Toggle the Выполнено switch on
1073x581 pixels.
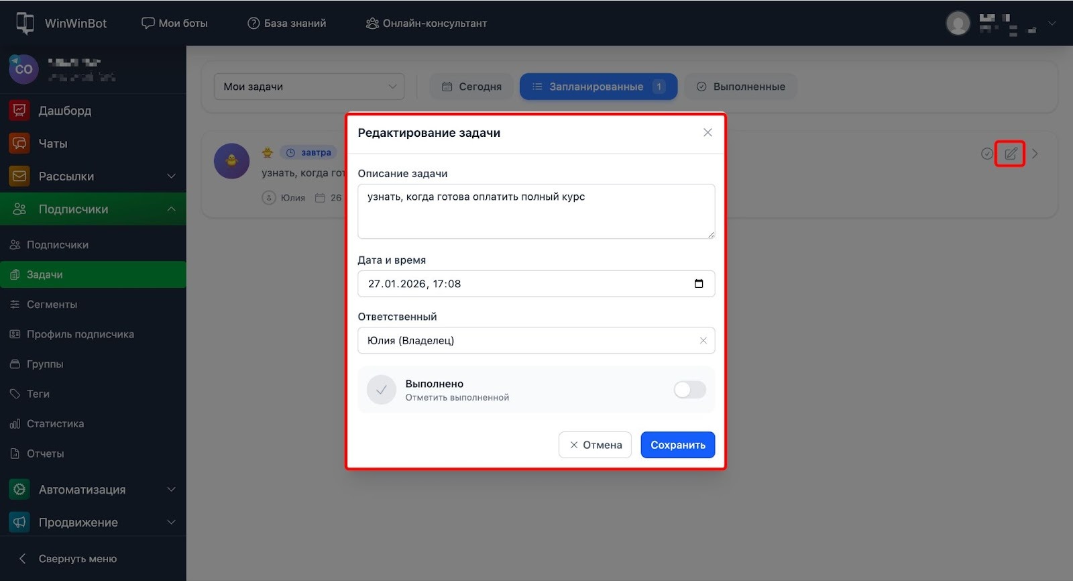689,390
